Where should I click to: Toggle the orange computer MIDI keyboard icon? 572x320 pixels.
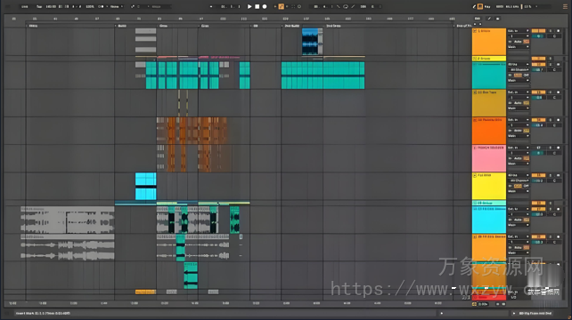[x=480, y=6]
